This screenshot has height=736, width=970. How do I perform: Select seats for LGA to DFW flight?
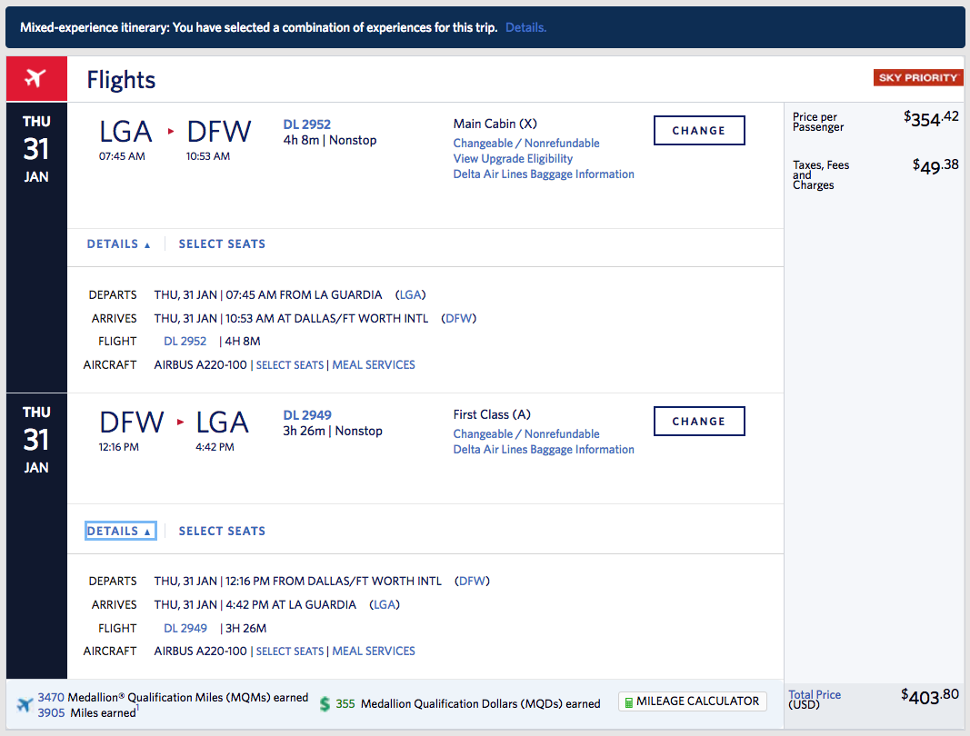222,244
